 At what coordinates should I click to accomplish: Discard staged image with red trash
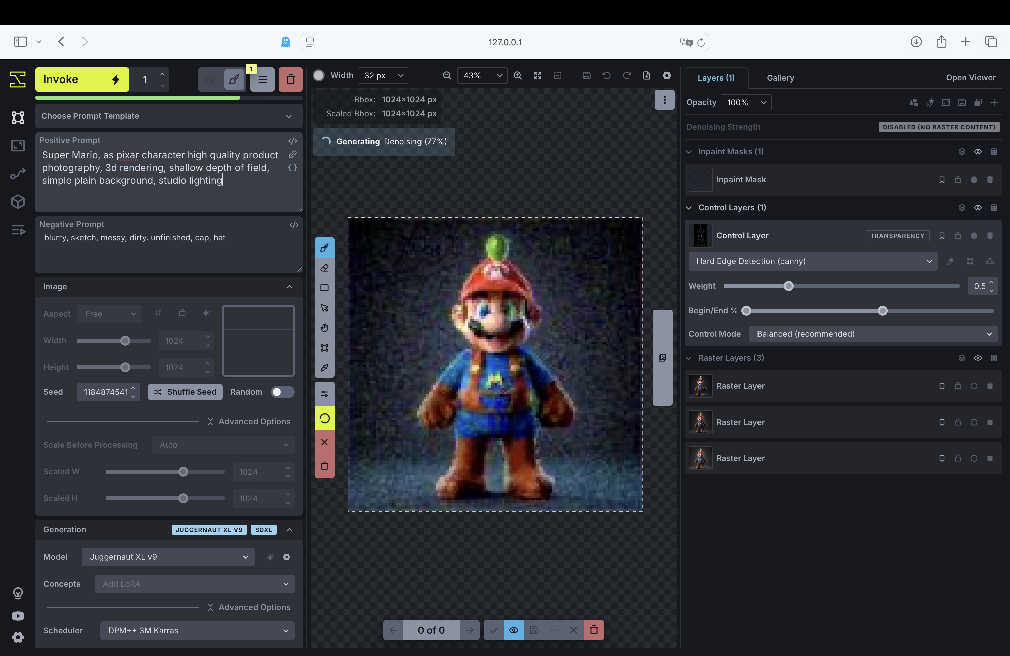593,630
